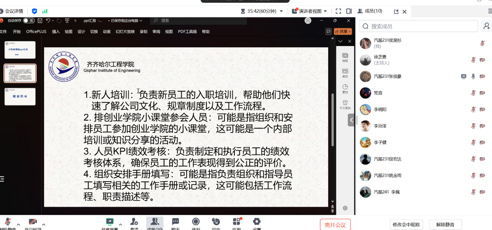Click the 离开会议 button
The height and width of the screenshot is (230, 492).
point(335,225)
